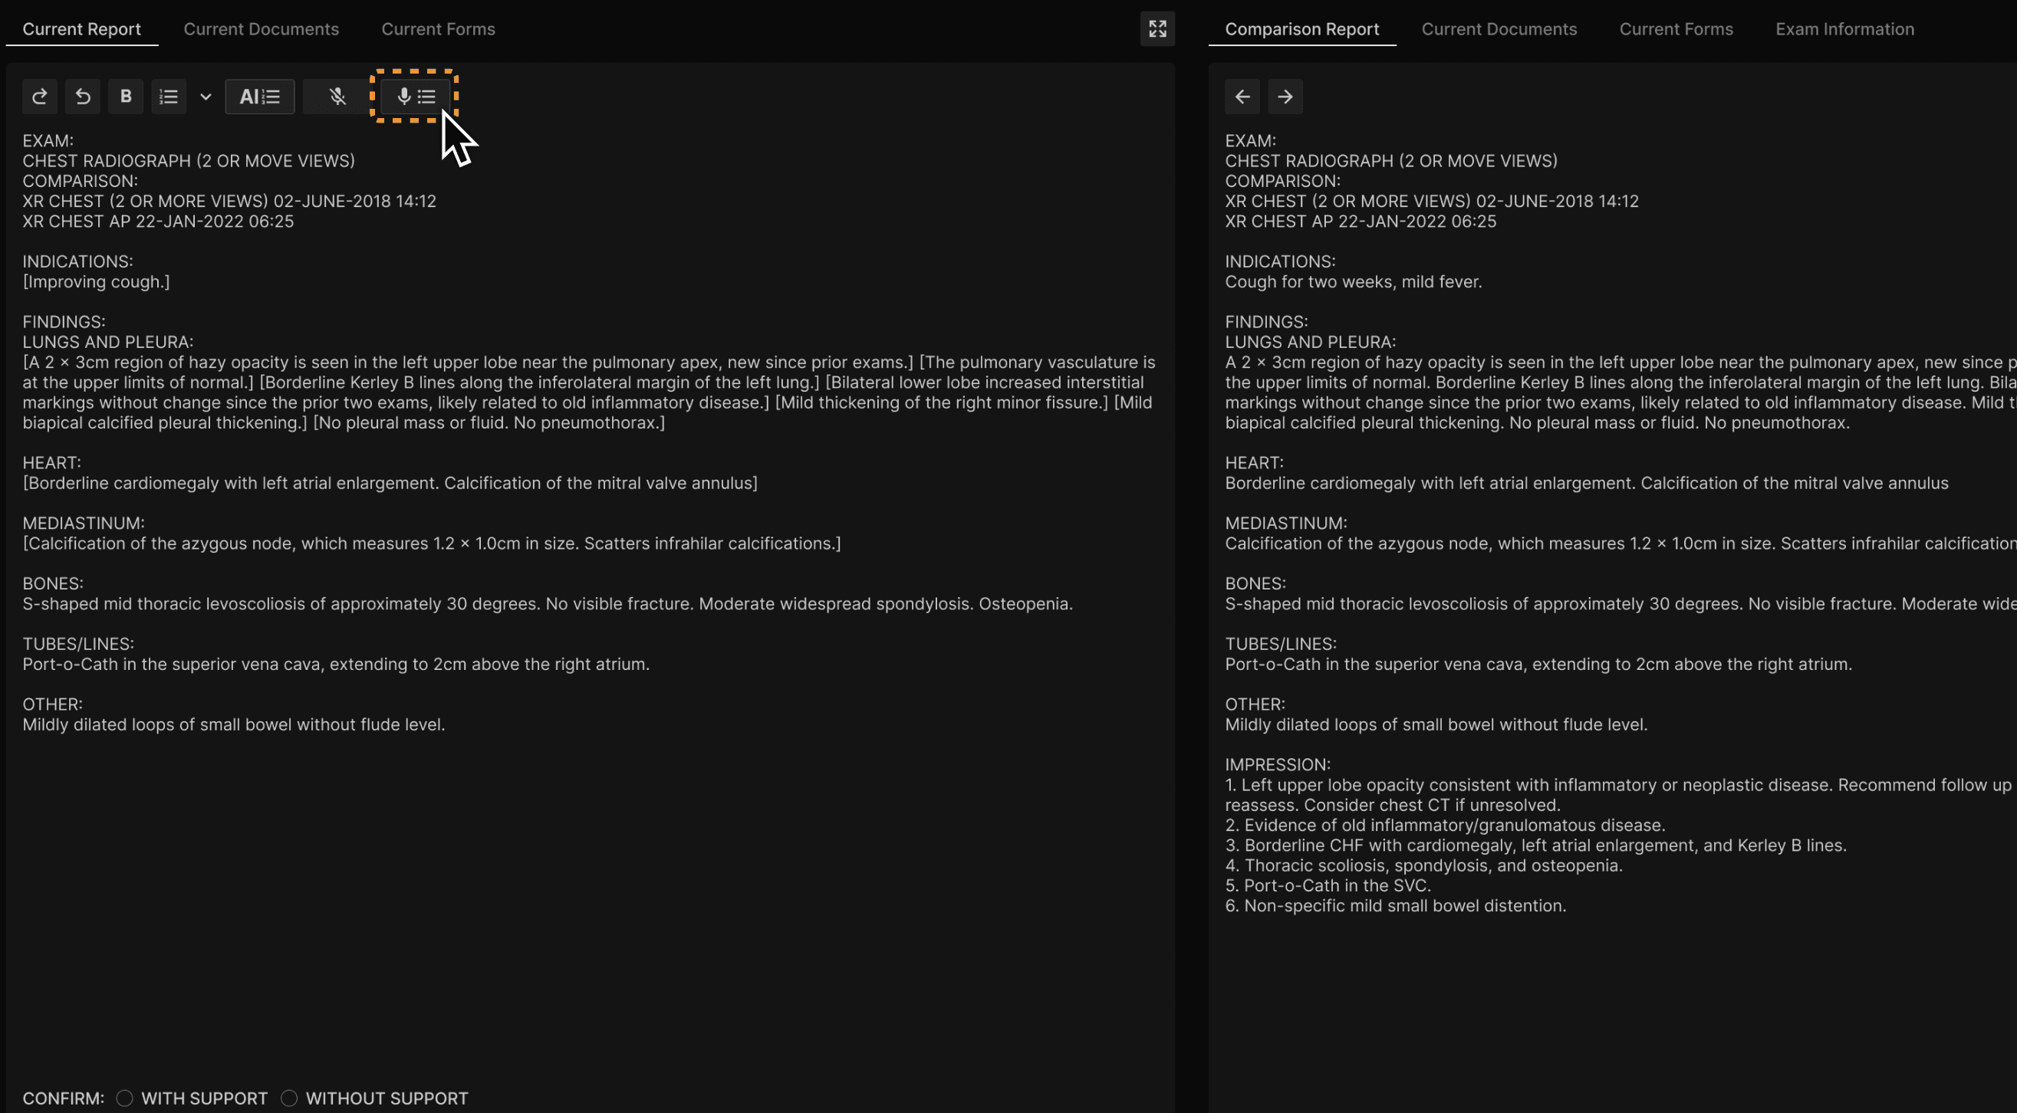Switch to left Current Documents tab

261,29
